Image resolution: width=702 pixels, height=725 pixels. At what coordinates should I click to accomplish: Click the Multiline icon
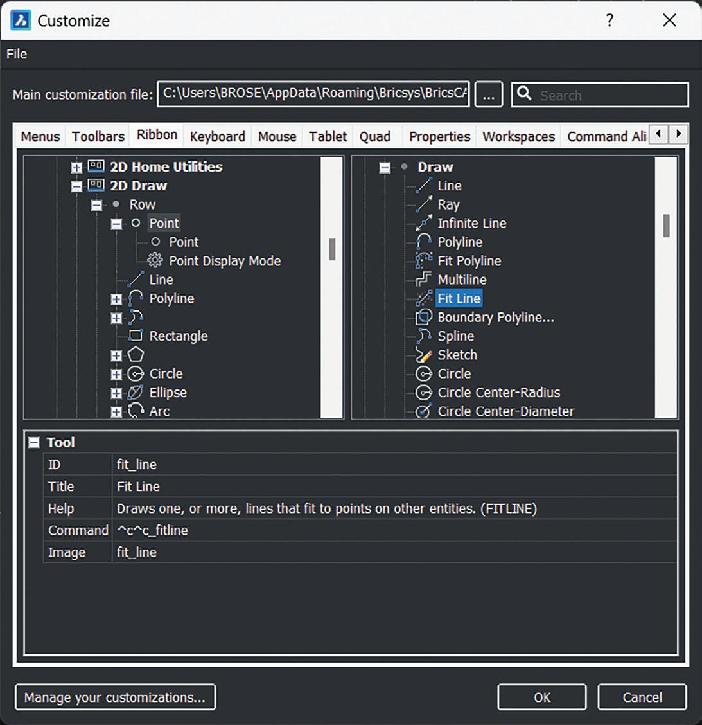tap(424, 280)
